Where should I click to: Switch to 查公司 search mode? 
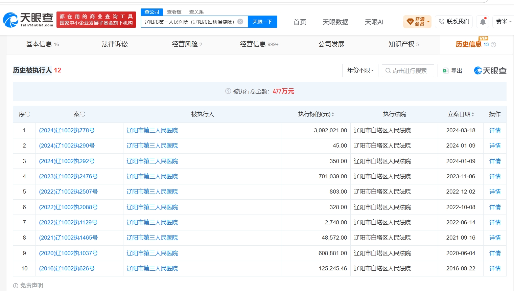(152, 12)
